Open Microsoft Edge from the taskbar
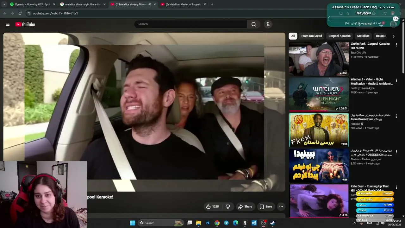Viewport: 405px width, 228px height. coord(235,223)
